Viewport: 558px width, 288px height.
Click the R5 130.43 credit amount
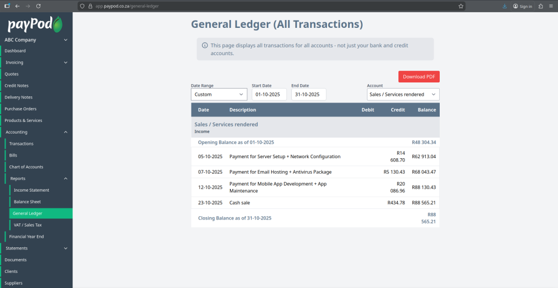pyautogui.click(x=395, y=172)
